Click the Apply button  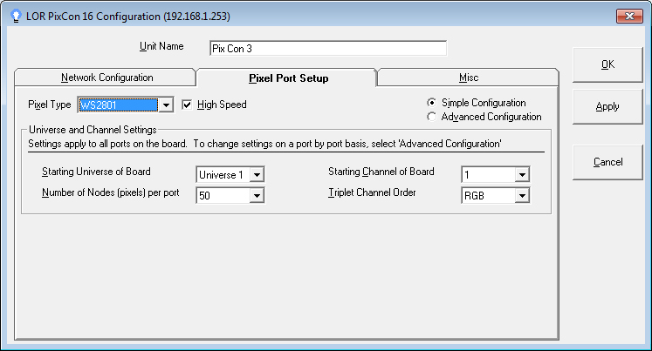[x=607, y=106]
